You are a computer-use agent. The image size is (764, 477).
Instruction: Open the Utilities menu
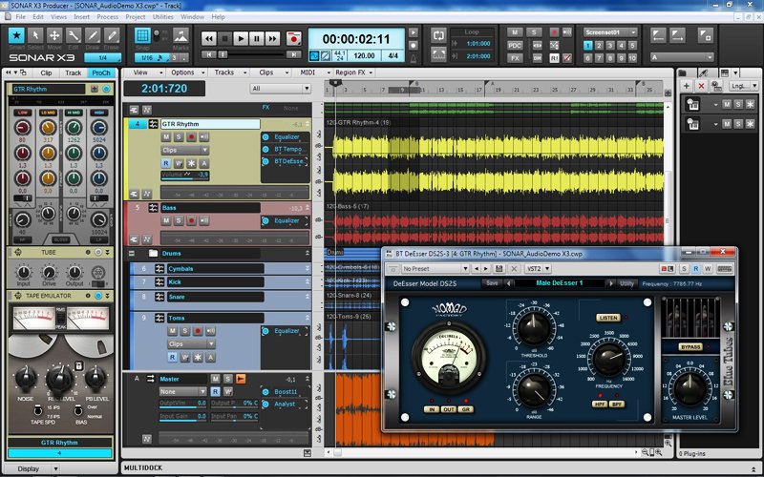162,16
